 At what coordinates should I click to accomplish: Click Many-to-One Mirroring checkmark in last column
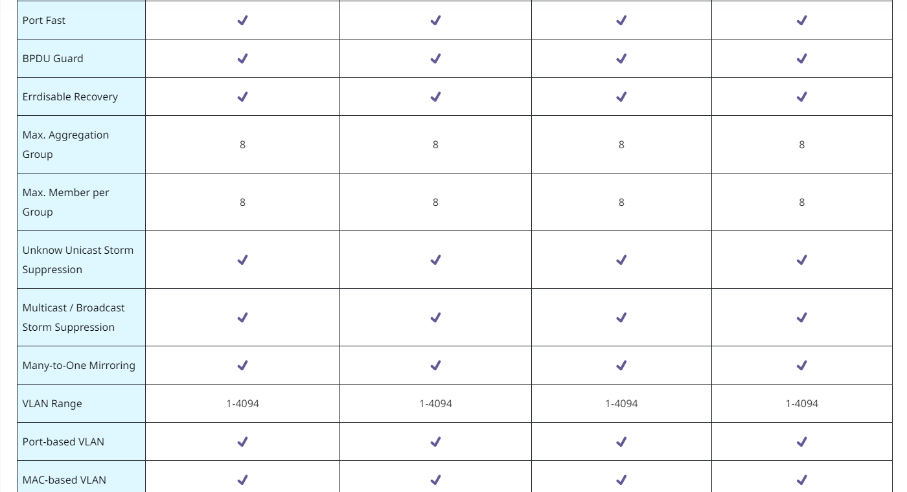point(801,365)
